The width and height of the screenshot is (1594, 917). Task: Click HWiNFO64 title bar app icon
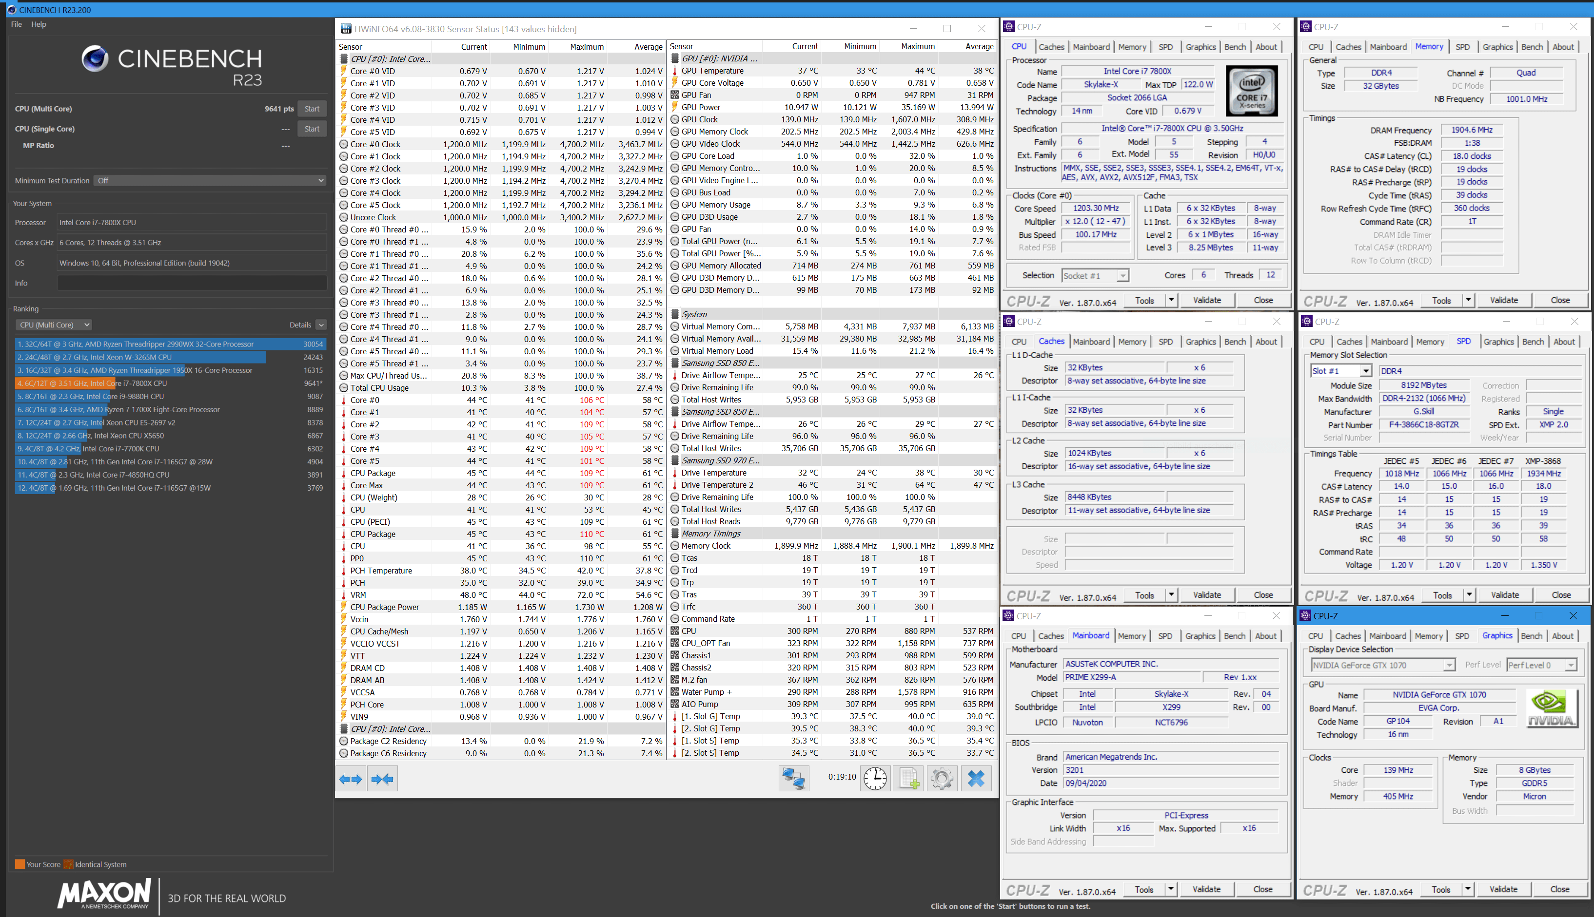click(x=345, y=28)
